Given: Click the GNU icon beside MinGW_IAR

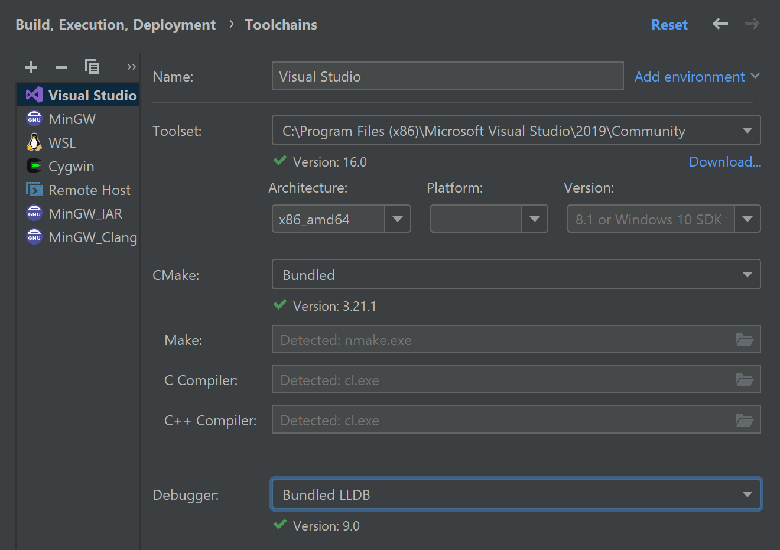Looking at the screenshot, I should pyautogui.click(x=34, y=213).
